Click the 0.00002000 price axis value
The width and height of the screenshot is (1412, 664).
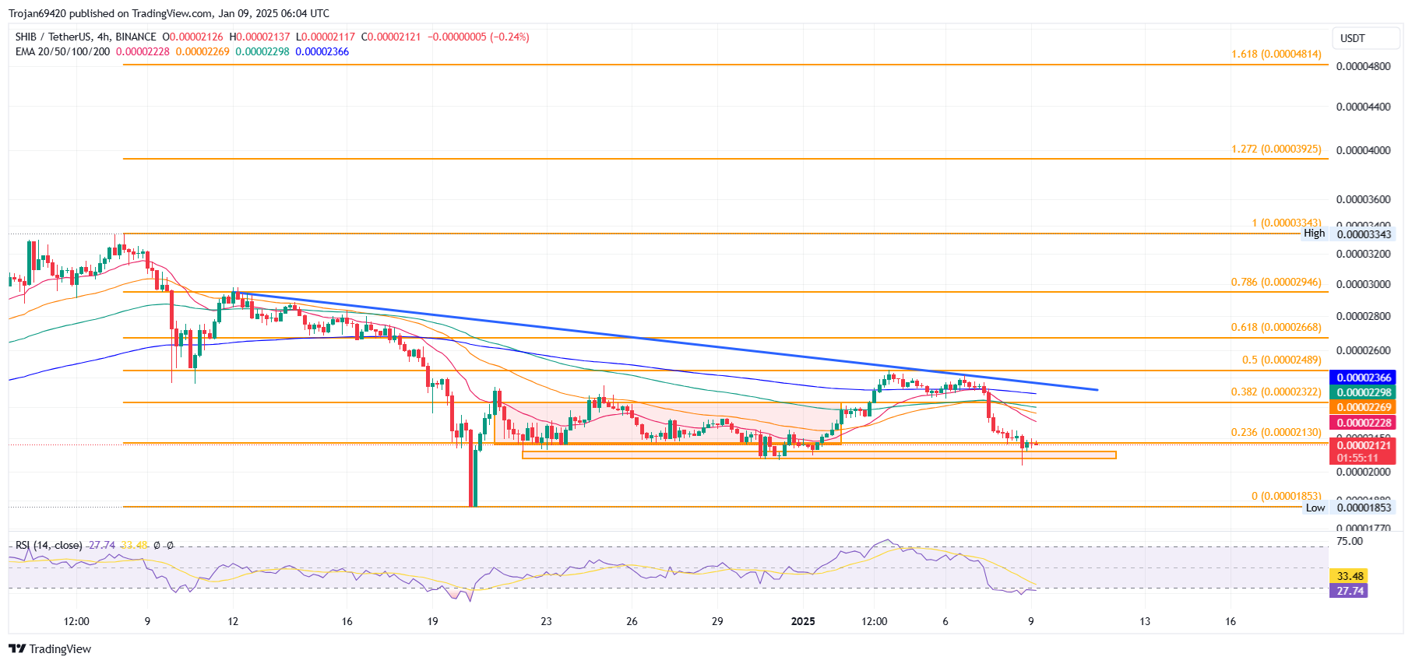tap(1363, 472)
